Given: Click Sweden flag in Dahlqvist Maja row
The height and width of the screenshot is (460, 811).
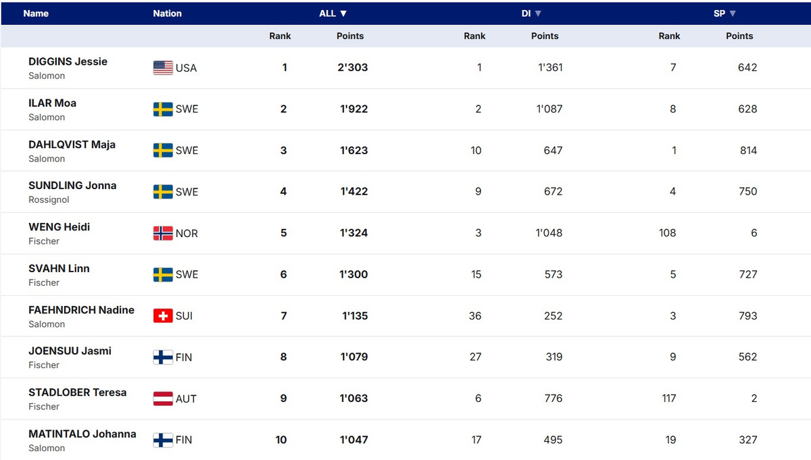Looking at the screenshot, I should coord(163,151).
